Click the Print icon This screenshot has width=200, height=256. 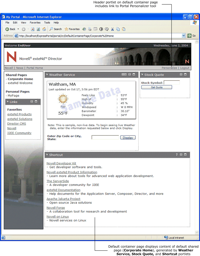click(x=90, y=29)
